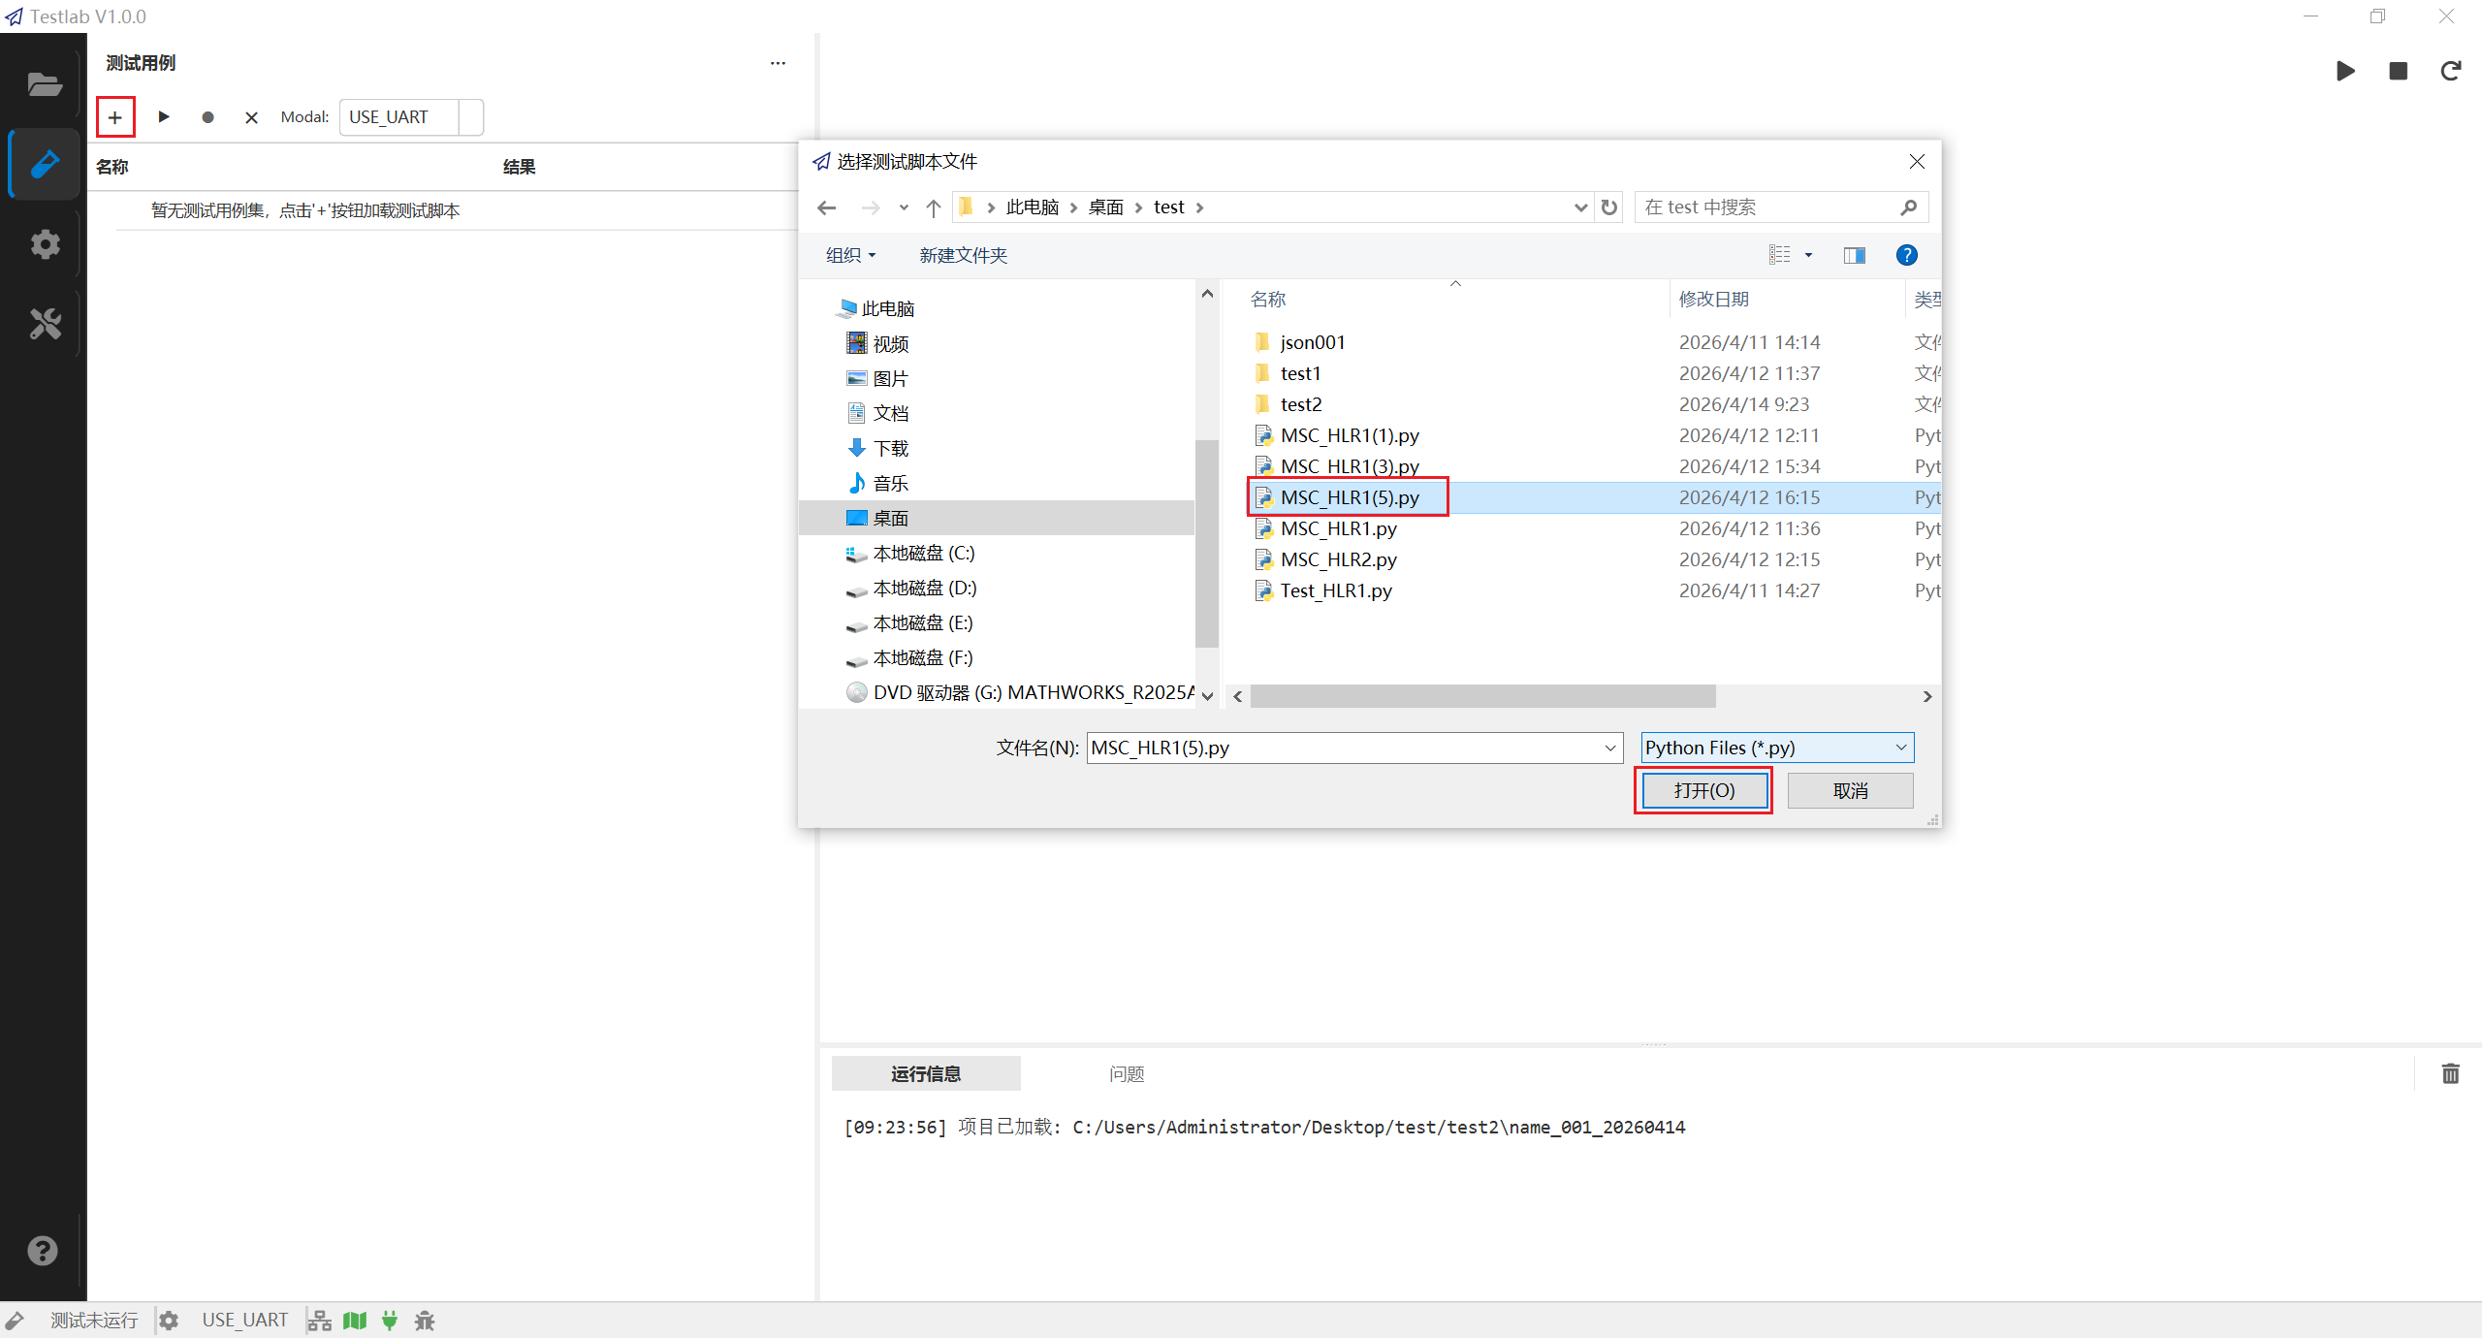The height and width of the screenshot is (1338, 2482).
Task: Select the json001 folder
Action: tap(1312, 342)
